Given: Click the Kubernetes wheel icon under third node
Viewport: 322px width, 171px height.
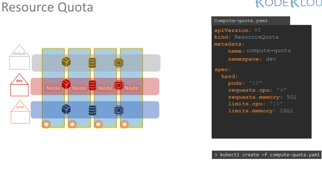Looking at the screenshot, I should tap(98, 124).
